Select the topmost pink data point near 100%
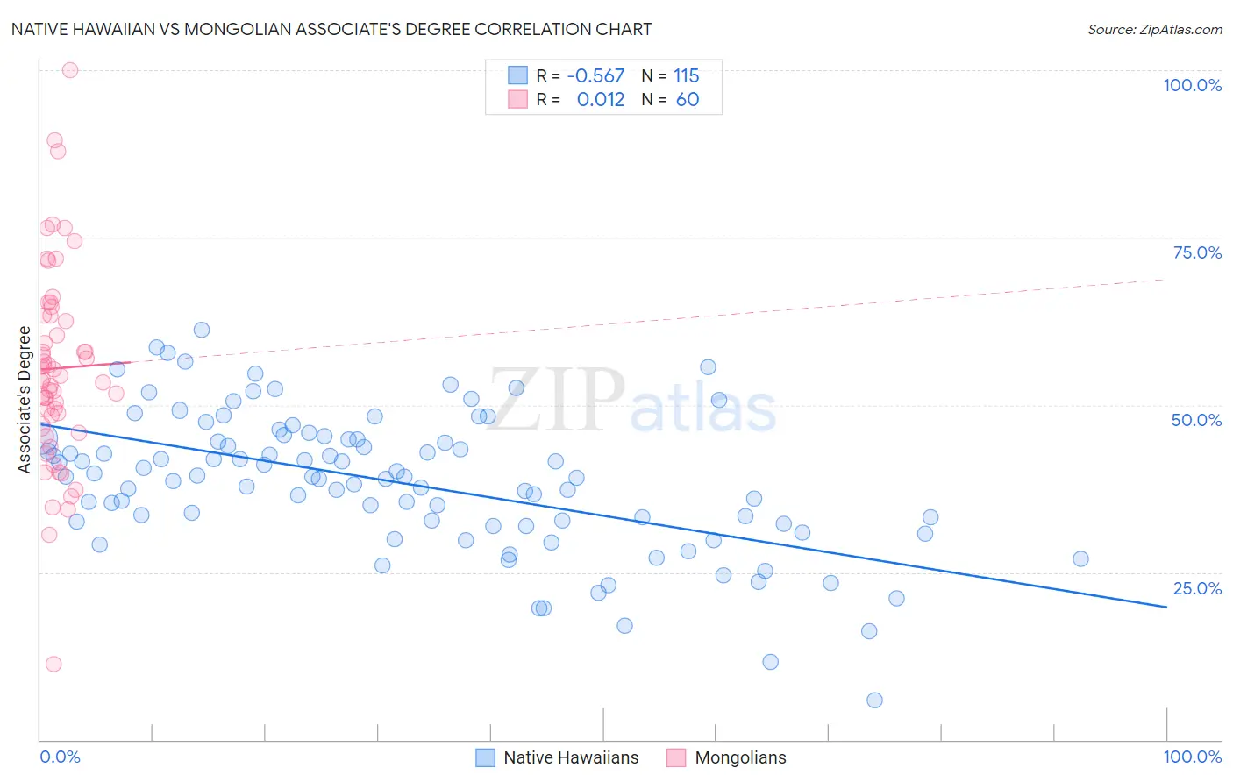1233x782 pixels. click(70, 70)
